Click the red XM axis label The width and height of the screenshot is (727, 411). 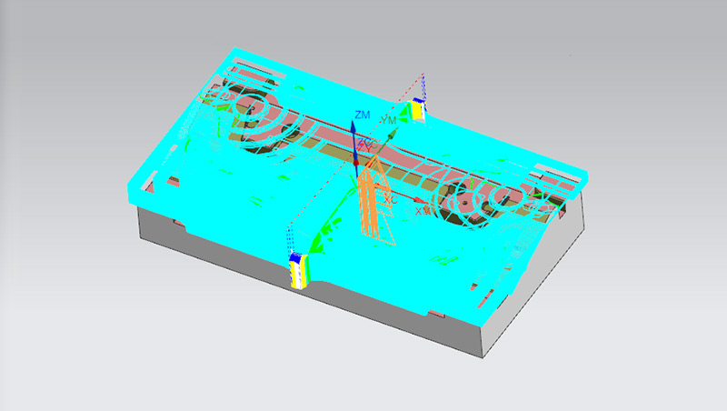[423, 210]
